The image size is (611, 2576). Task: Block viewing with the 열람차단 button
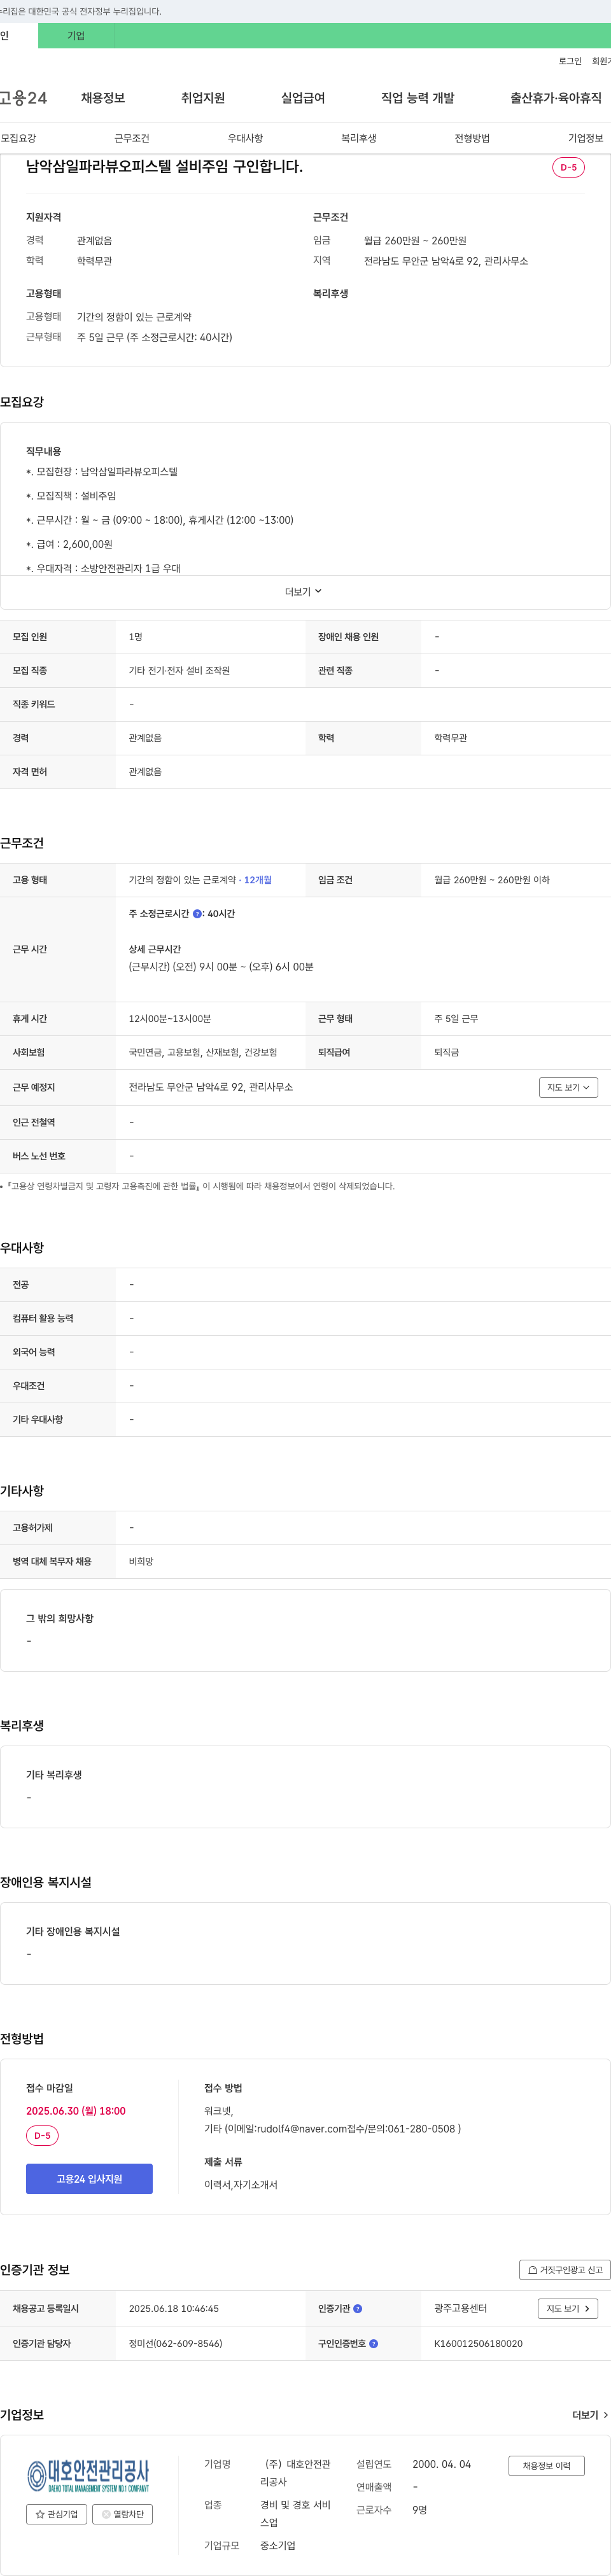[x=123, y=2513]
